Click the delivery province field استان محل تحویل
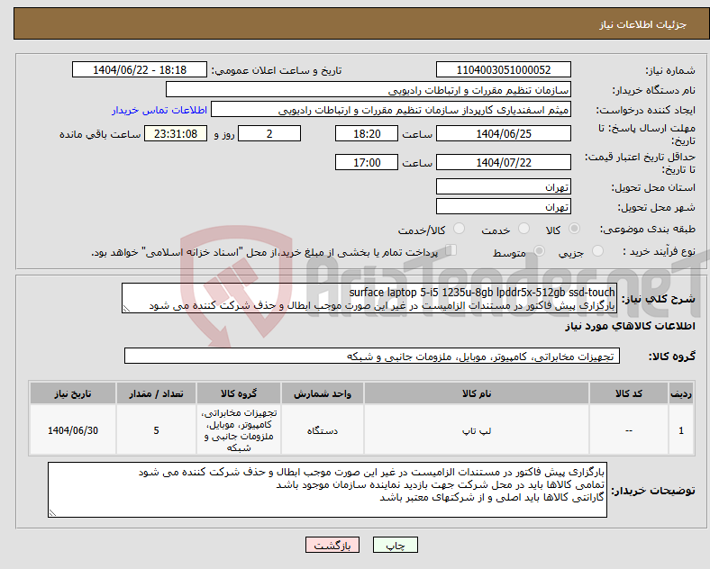710x569 pixels. point(504,186)
